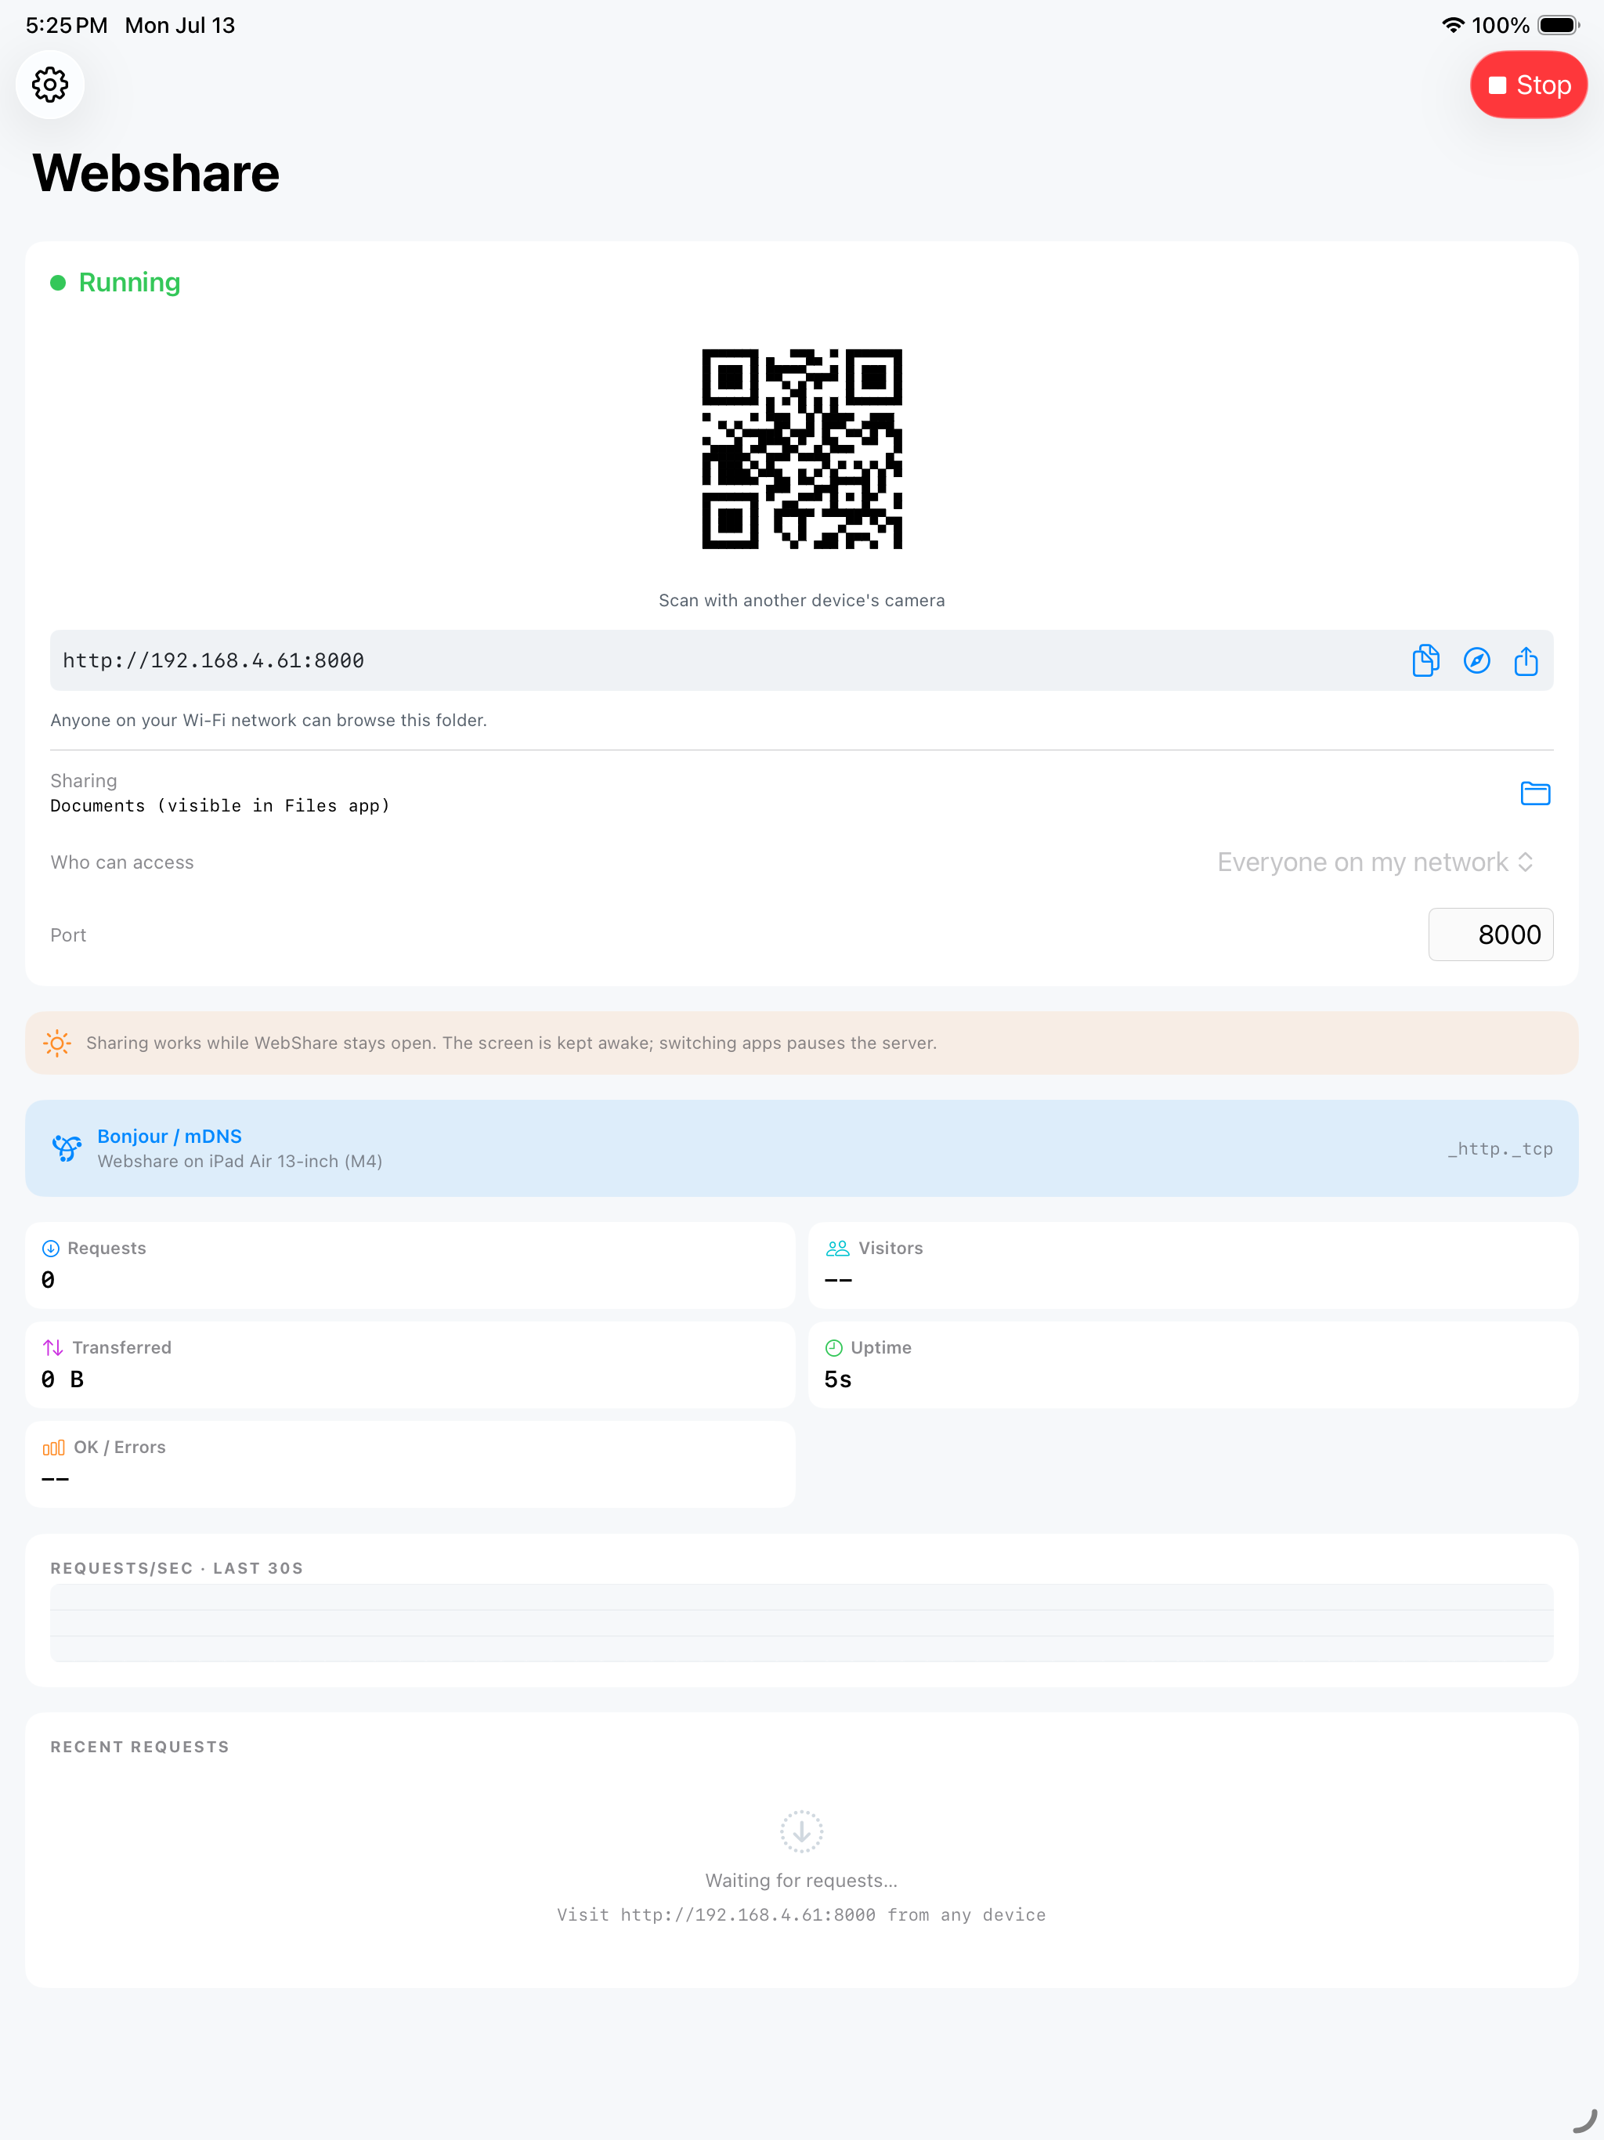Edit the Port field showing 8000

(x=1490, y=934)
